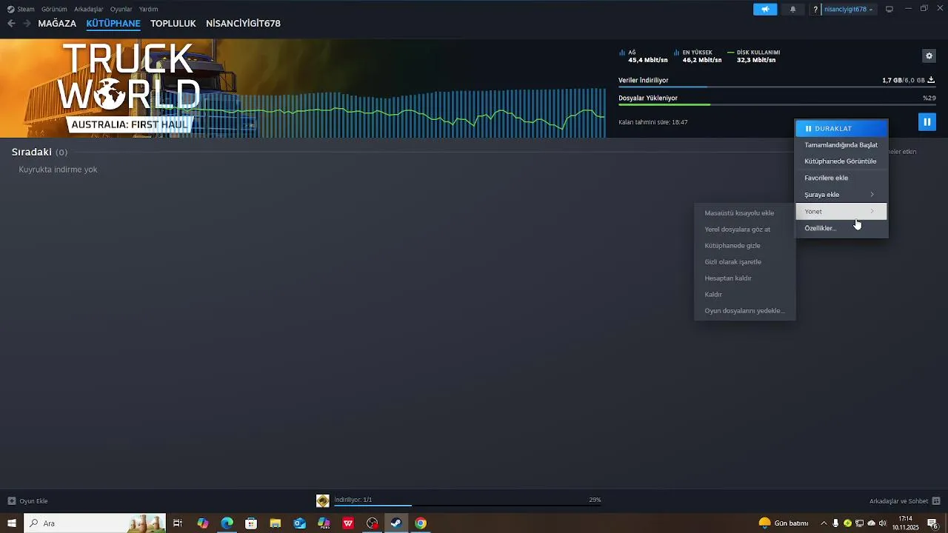
Task: Open Microsoft Store from the taskbar
Action: pos(251,523)
